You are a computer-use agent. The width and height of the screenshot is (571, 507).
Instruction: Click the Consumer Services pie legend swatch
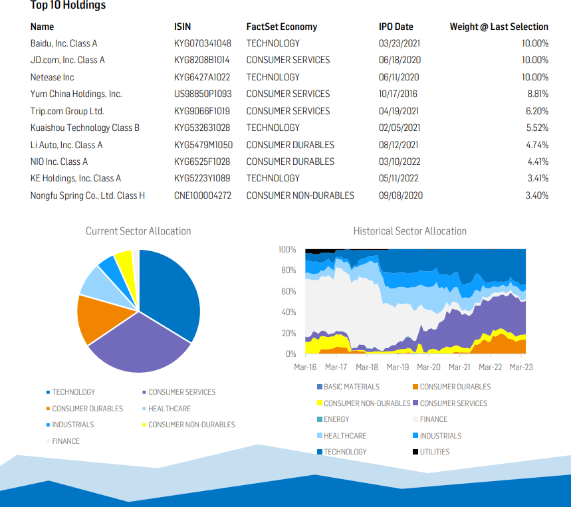pos(144,392)
